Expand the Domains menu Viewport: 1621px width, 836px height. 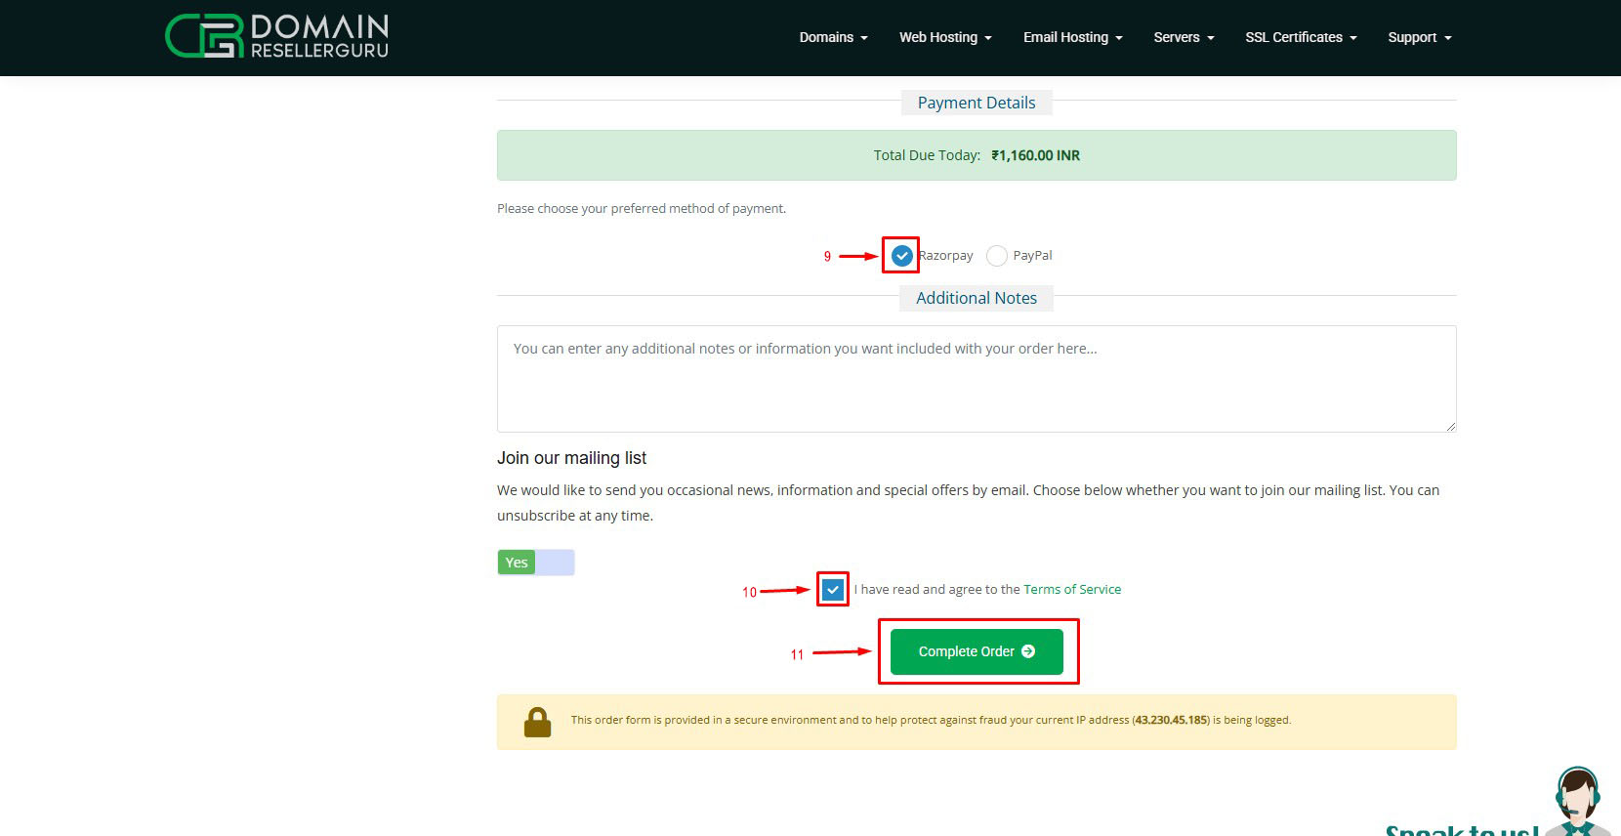pyautogui.click(x=833, y=37)
